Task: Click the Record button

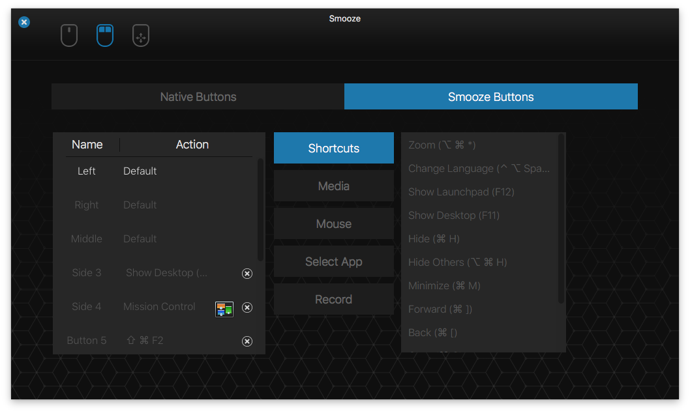Action: point(333,299)
